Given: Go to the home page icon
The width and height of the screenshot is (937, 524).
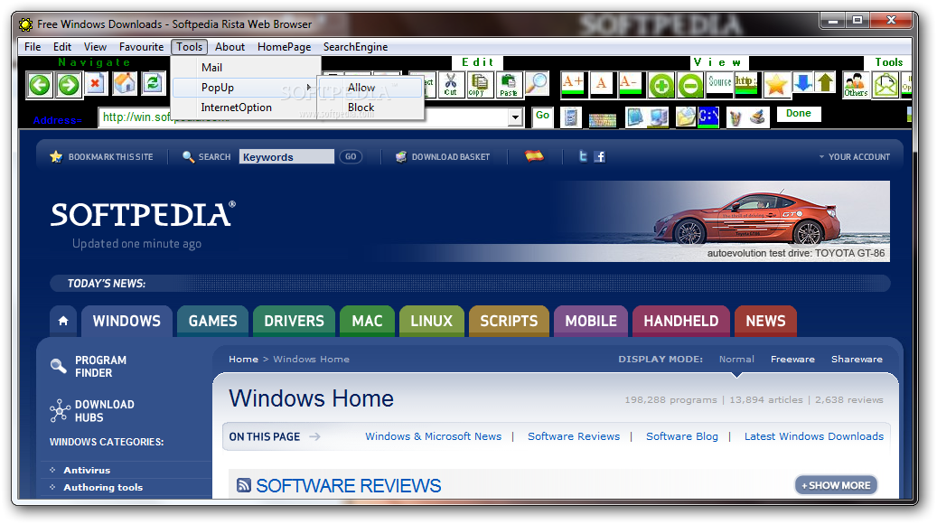Looking at the screenshot, I should 125,83.
